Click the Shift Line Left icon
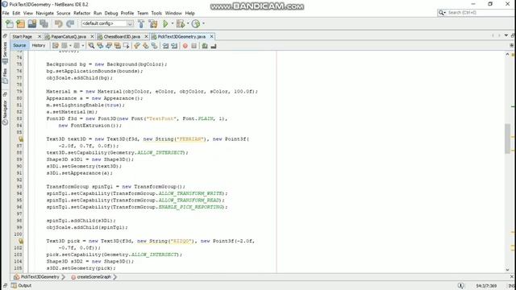Screen dimensions: 516x290 click(x=165, y=46)
